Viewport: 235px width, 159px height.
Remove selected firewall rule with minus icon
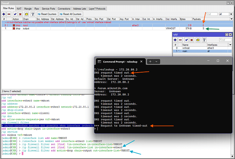click(9, 14)
